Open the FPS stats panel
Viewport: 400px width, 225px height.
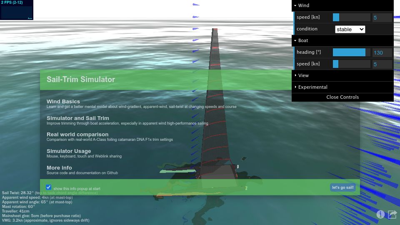pyautogui.click(x=17, y=10)
